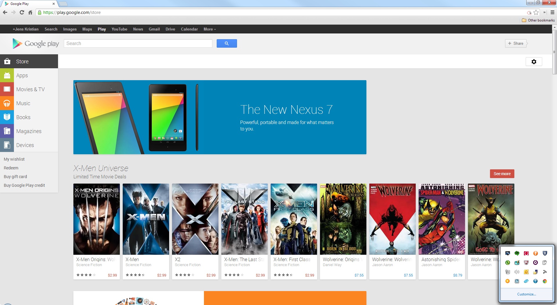This screenshot has width=557, height=305.
Task: Click the hourglass shield tray icon
Action: pos(545,253)
